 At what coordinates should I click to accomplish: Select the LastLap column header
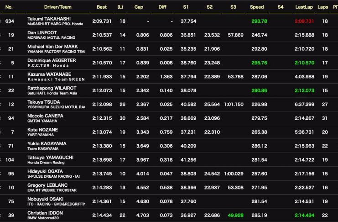[x=303, y=7]
